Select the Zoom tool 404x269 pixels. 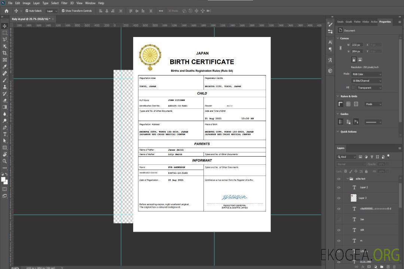pyautogui.click(x=4, y=161)
